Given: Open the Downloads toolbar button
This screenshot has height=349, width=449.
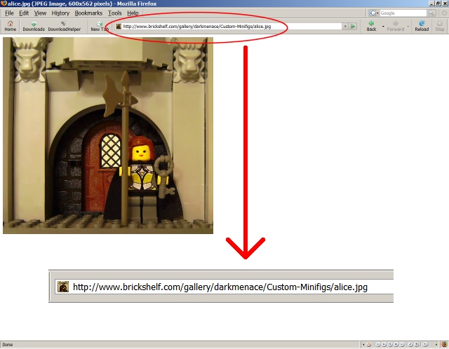Looking at the screenshot, I should [34, 26].
